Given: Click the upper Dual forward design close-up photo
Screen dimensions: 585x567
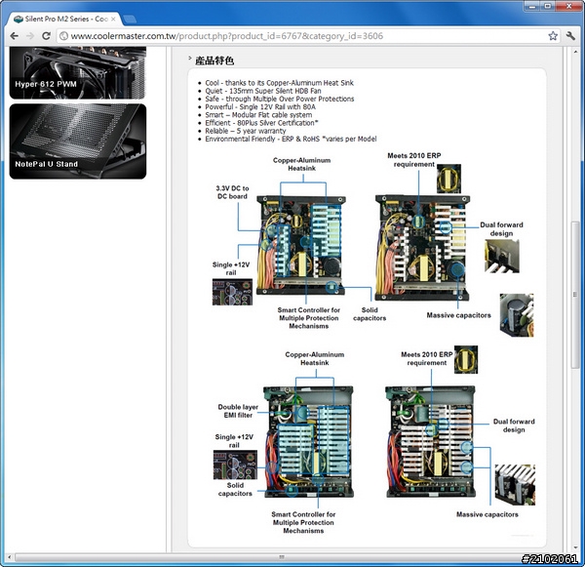Looking at the screenshot, I should tap(502, 257).
